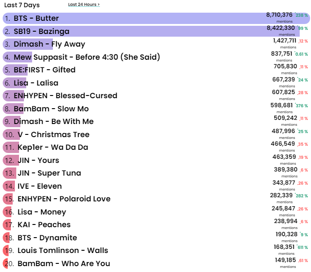
Task: Click the 607,825 mentions count
Action: 283,92
